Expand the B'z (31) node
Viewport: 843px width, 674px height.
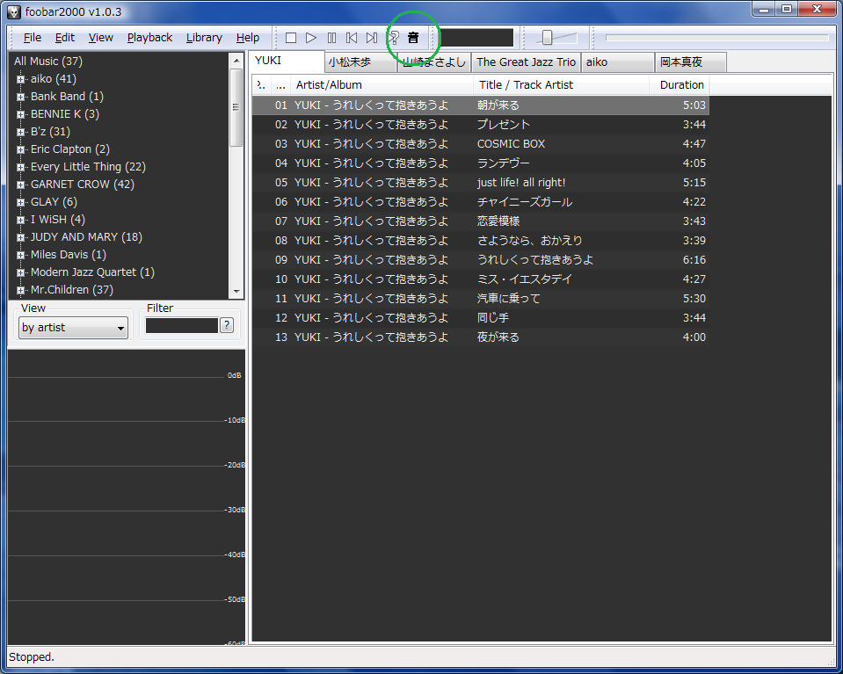20,132
